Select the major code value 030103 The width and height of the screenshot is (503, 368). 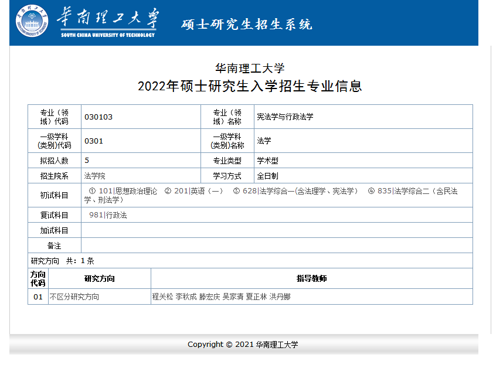98,117
